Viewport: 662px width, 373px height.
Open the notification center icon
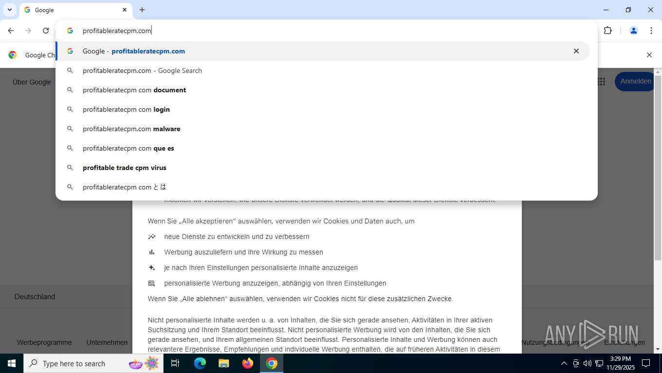(x=646, y=363)
